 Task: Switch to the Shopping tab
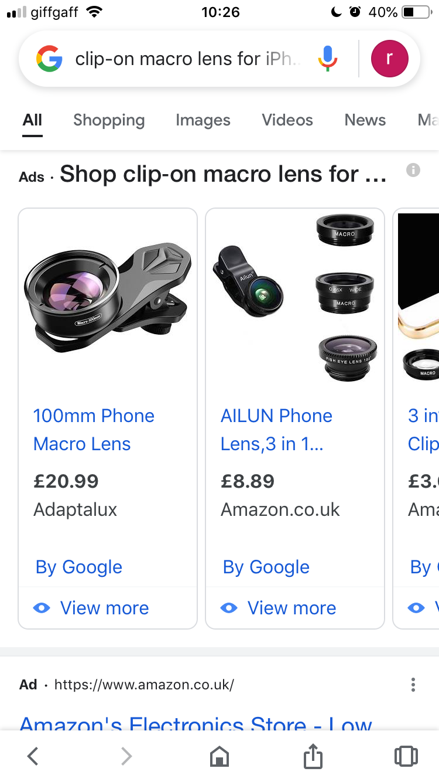click(x=109, y=120)
